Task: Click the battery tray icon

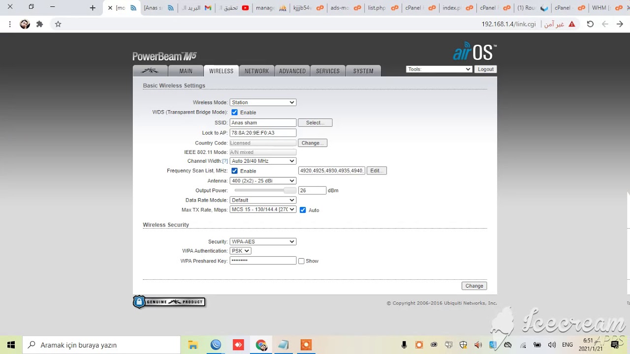Action: tap(537, 345)
